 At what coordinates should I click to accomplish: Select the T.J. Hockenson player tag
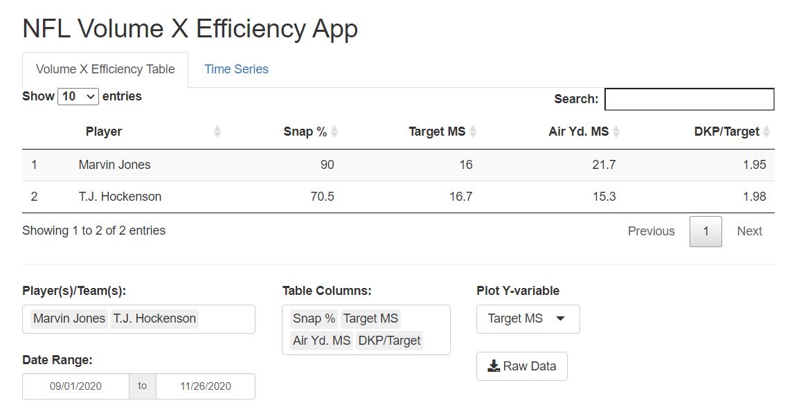tap(154, 318)
